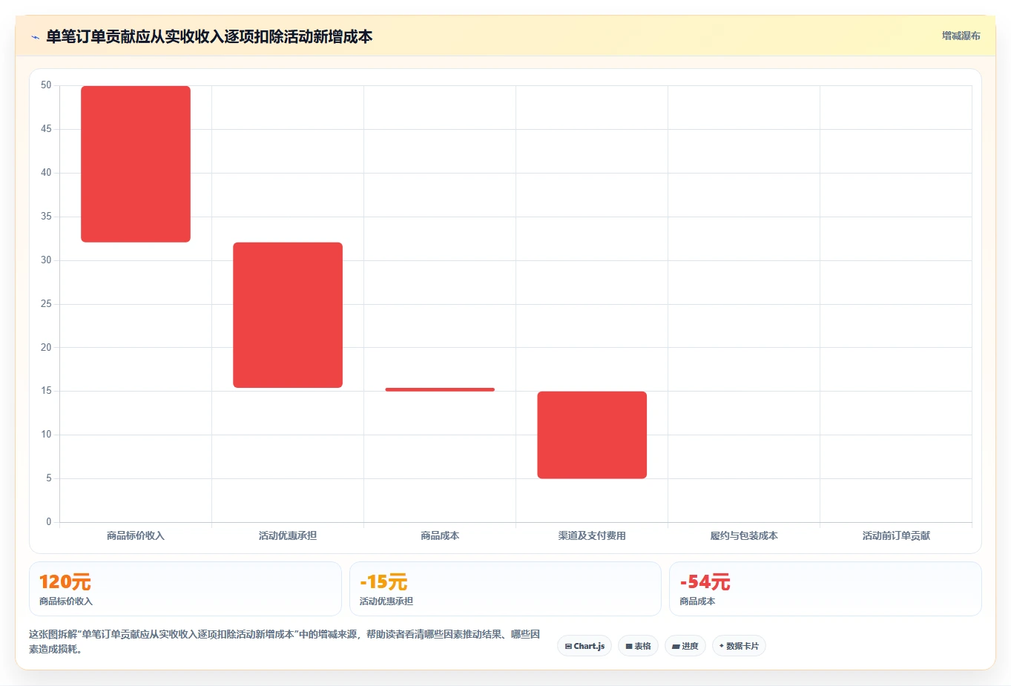
Task: Select the 表格 tag chip
Action: click(x=638, y=646)
